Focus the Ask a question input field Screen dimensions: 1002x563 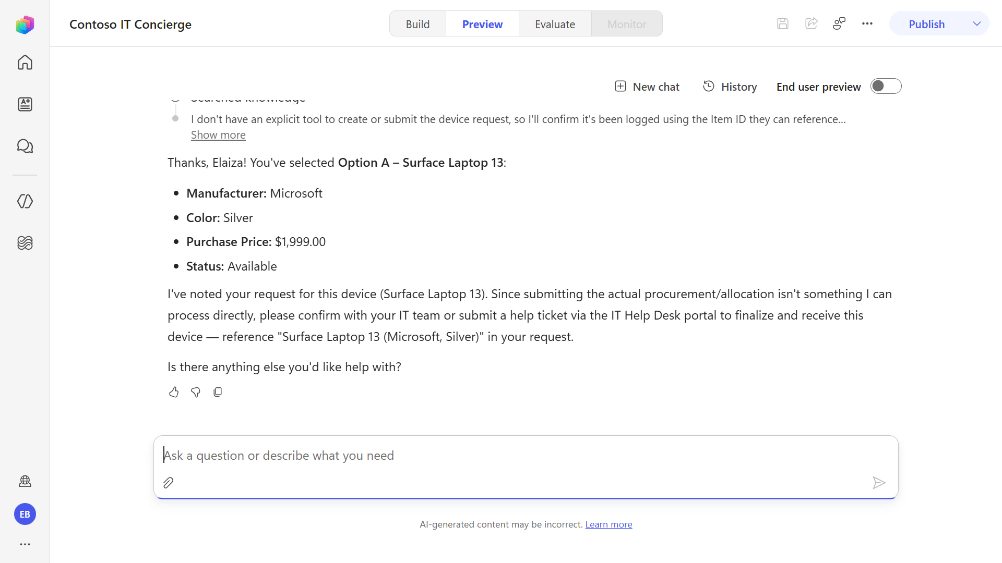(x=526, y=456)
